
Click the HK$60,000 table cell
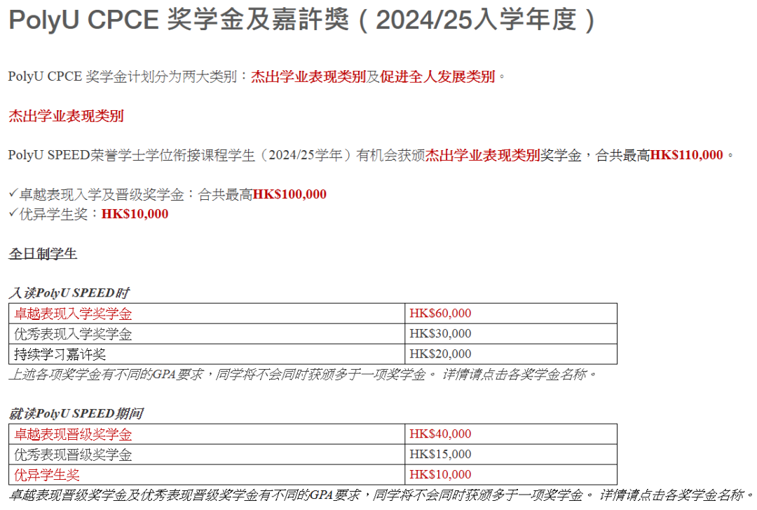tap(511, 314)
